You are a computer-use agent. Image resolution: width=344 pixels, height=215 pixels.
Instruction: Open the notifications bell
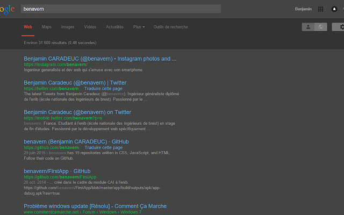tap(334, 9)
